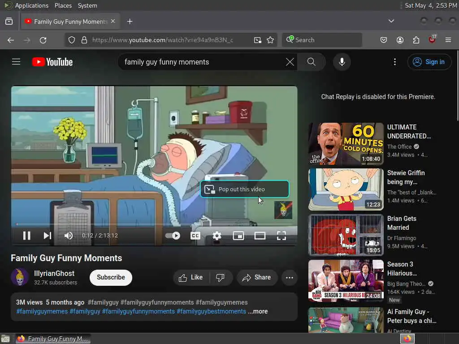The height and width of the screenshot is (344, 459).
Task: Open the Firefox View icon
Action: pyautogui.click(x=9, y=21)
